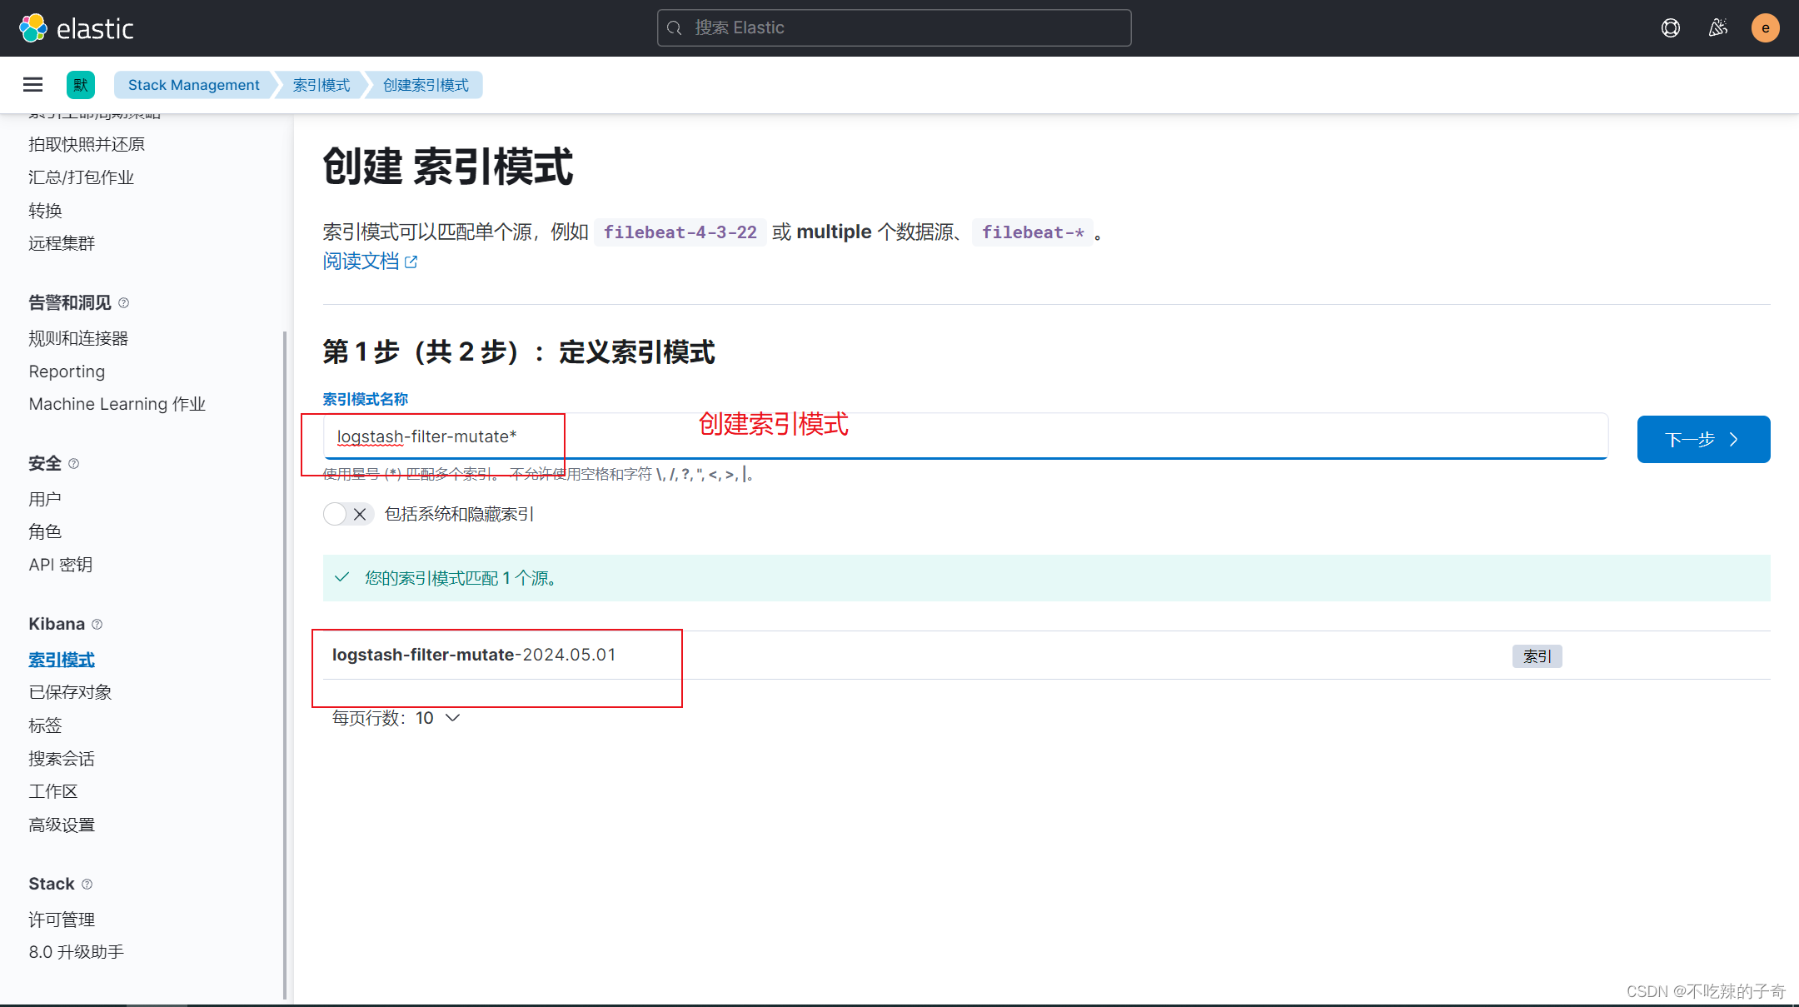The image size is (1799, 1007).
Task: Click the green default space icon
Action: [81, 85]
